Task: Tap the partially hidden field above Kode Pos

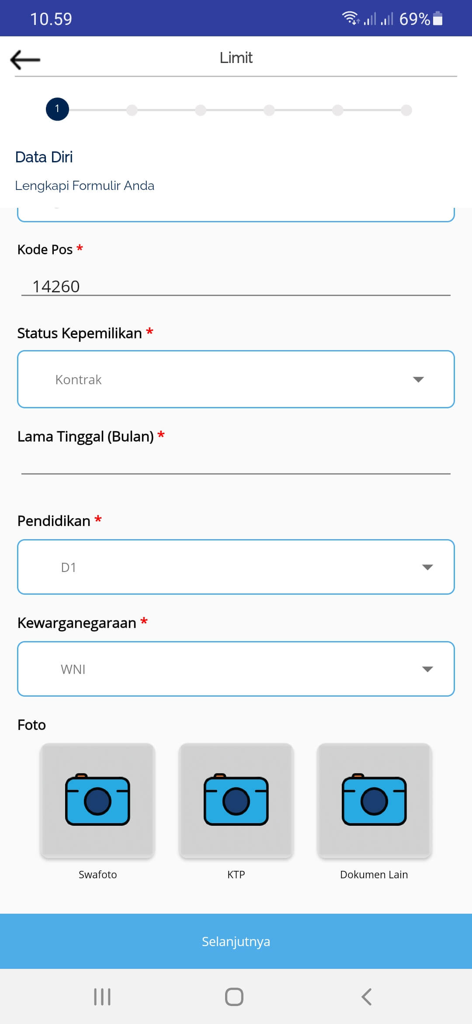Action: click(236, 214)
